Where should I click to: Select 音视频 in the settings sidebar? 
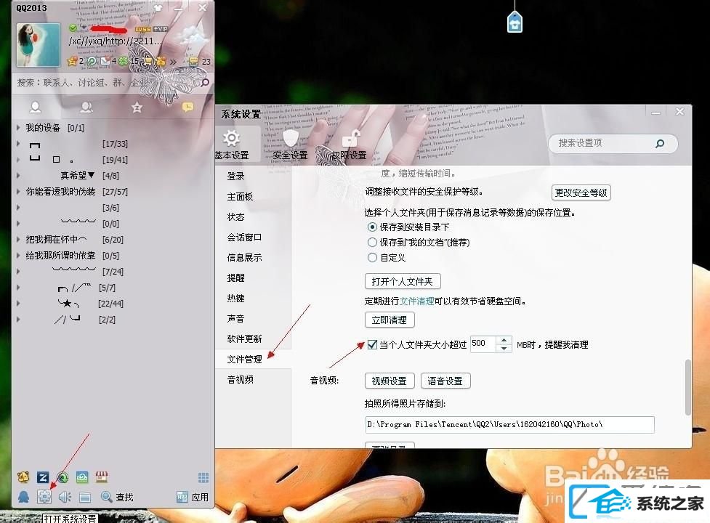(240, 380)
